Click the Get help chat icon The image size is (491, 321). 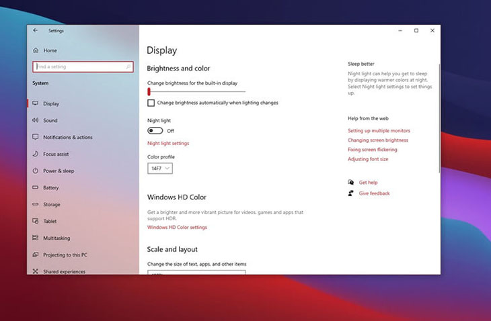(x=350, y=182)
